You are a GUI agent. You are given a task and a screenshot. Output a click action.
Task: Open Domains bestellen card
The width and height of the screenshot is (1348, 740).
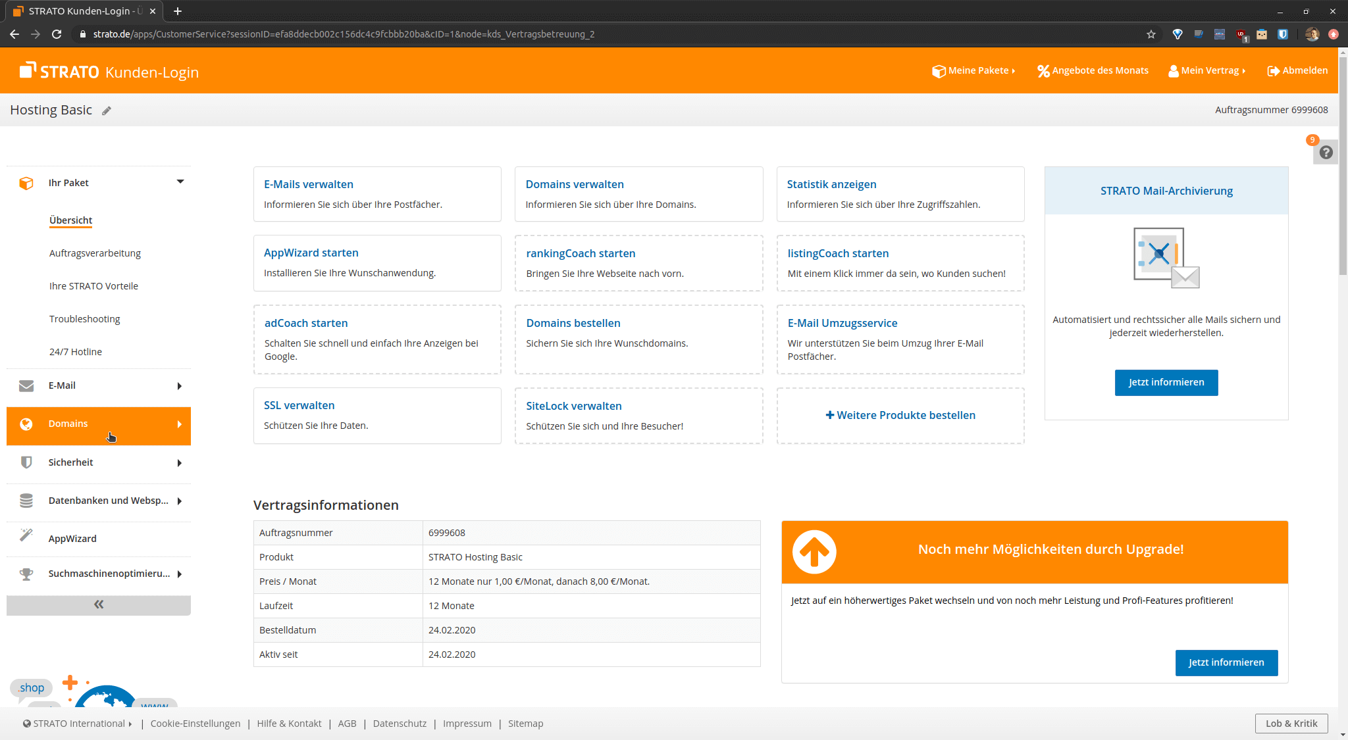[x=638, y=339]
